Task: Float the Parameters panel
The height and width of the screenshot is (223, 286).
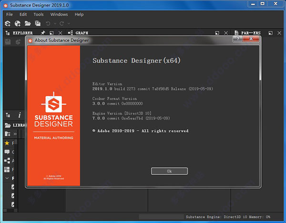Action: [x=270, y=33]
